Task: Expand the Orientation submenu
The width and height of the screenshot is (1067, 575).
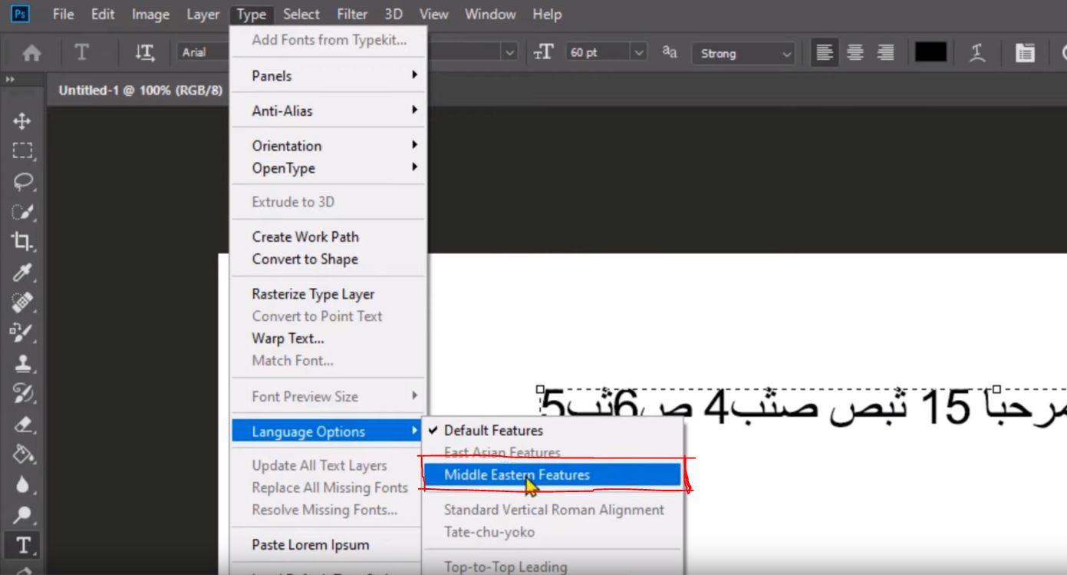Action: click(328, 146)
